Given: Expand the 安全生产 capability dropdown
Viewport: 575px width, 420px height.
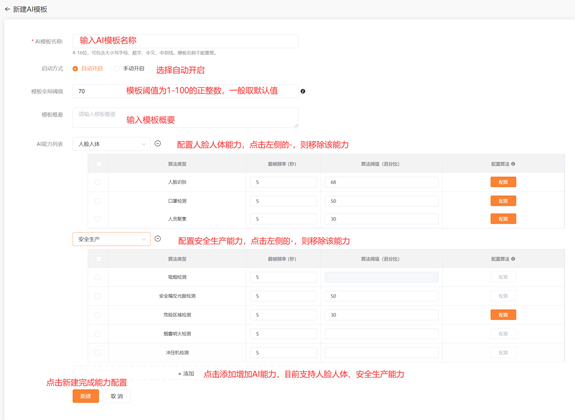Looking at the screenshot, I should coord(112,239).
